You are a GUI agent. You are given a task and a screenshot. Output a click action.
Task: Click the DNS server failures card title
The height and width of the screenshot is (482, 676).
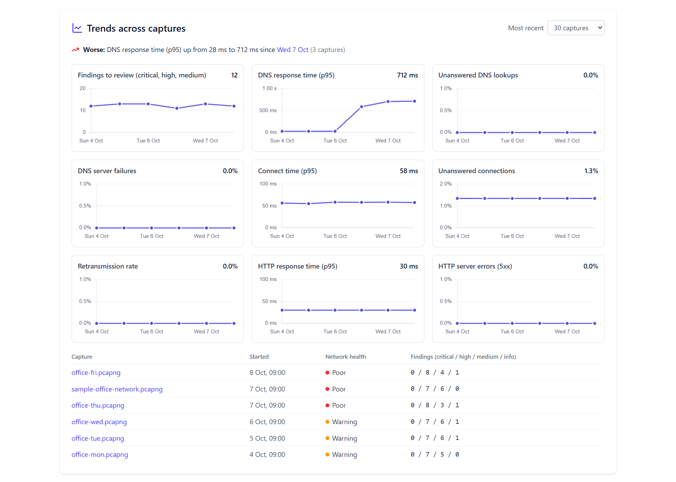click(107, 171)
